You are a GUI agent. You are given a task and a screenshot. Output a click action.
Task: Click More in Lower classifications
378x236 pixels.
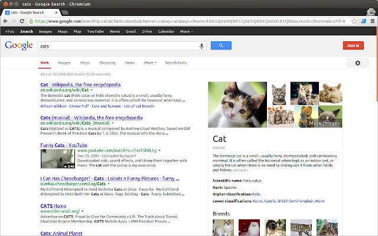320,201
